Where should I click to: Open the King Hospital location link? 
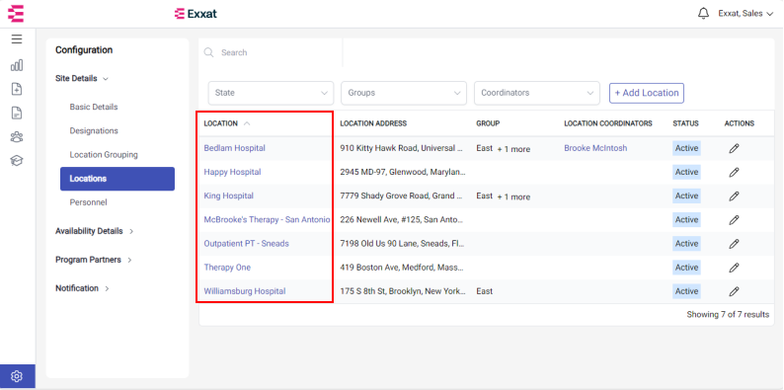(228, 196)
